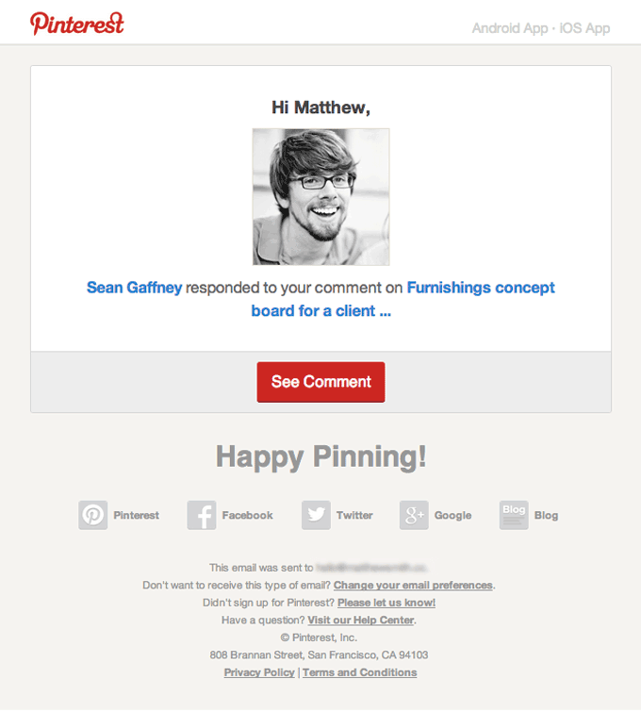Visit our Help Center link
This screenshot has width=641, height=712.
tap(361, 621)
